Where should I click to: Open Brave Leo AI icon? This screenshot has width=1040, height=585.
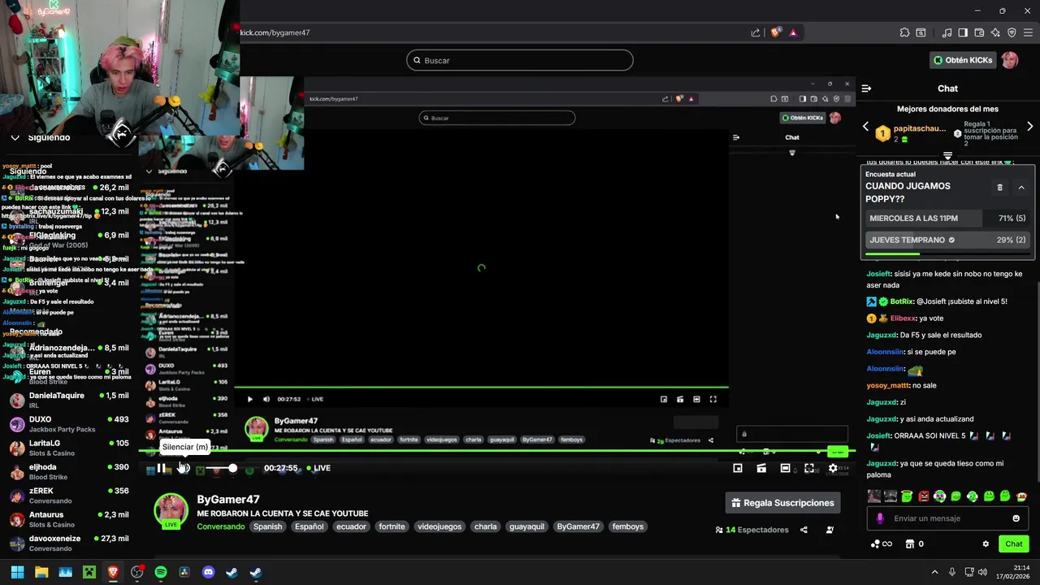point(995,32)
